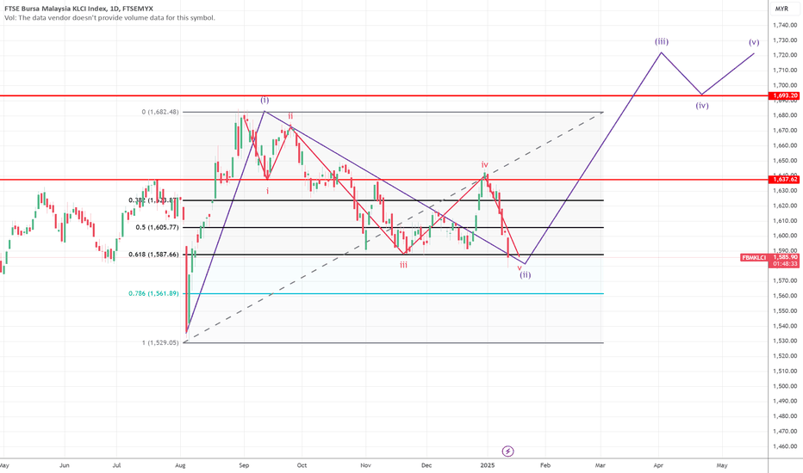
Task: Click 1,700.00 on the price axis
Action: click(785, 85)
